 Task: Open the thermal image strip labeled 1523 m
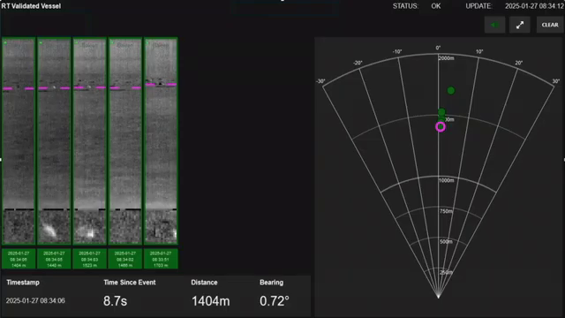[90, 141]
